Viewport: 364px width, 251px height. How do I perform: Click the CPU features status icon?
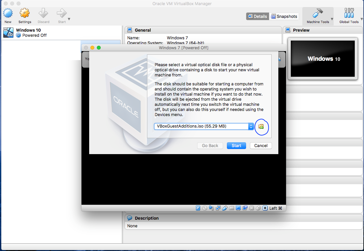252,208
